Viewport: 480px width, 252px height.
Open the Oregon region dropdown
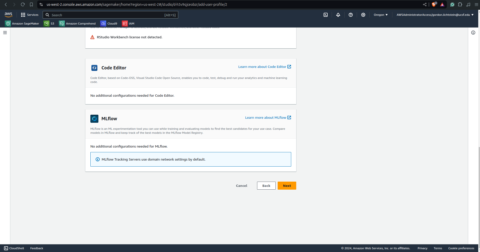(x=381, y=15)
